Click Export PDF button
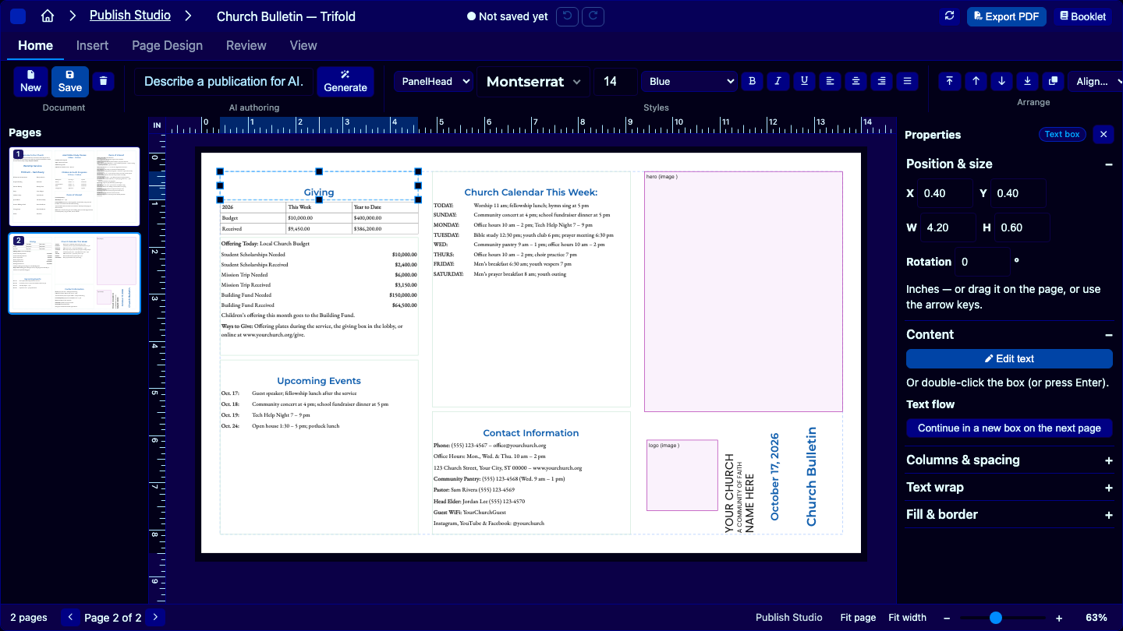 (x=1007, y=16)
